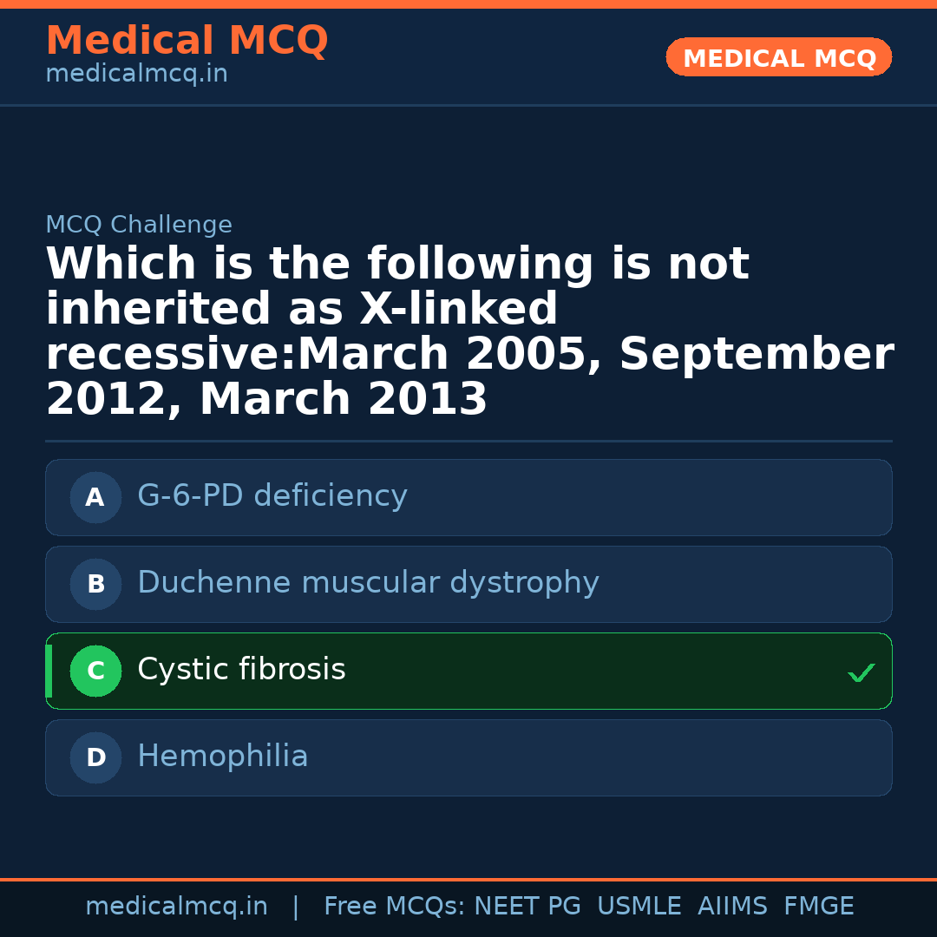Select the Duchenne muscular dystrophy option
The height and width of the screenshot is (937, 937).
tap(468, 584)
